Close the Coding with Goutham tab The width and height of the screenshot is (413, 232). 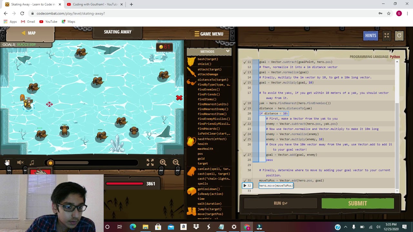tap(122, 5)
